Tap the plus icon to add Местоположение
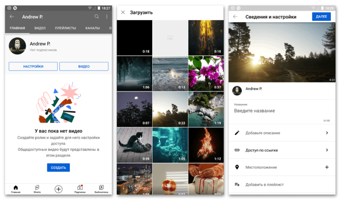 pos(327,167)
